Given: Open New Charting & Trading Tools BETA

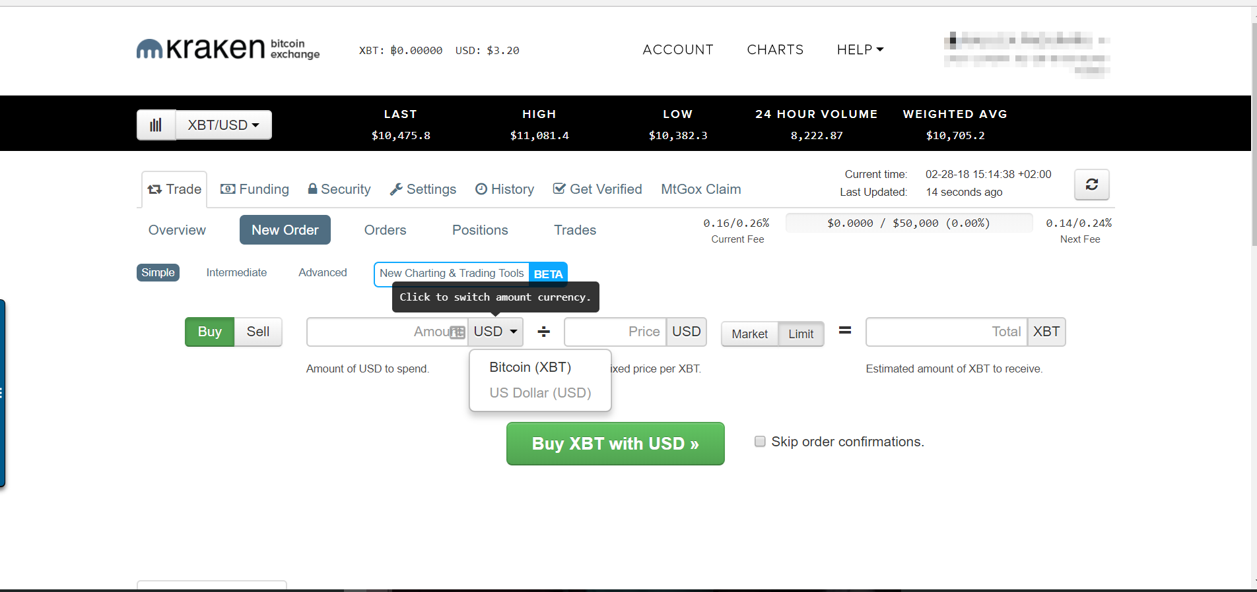Looking at the screenshot, I should coord(471,274).
